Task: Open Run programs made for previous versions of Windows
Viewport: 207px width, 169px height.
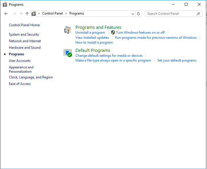Action: click(156, 38)
